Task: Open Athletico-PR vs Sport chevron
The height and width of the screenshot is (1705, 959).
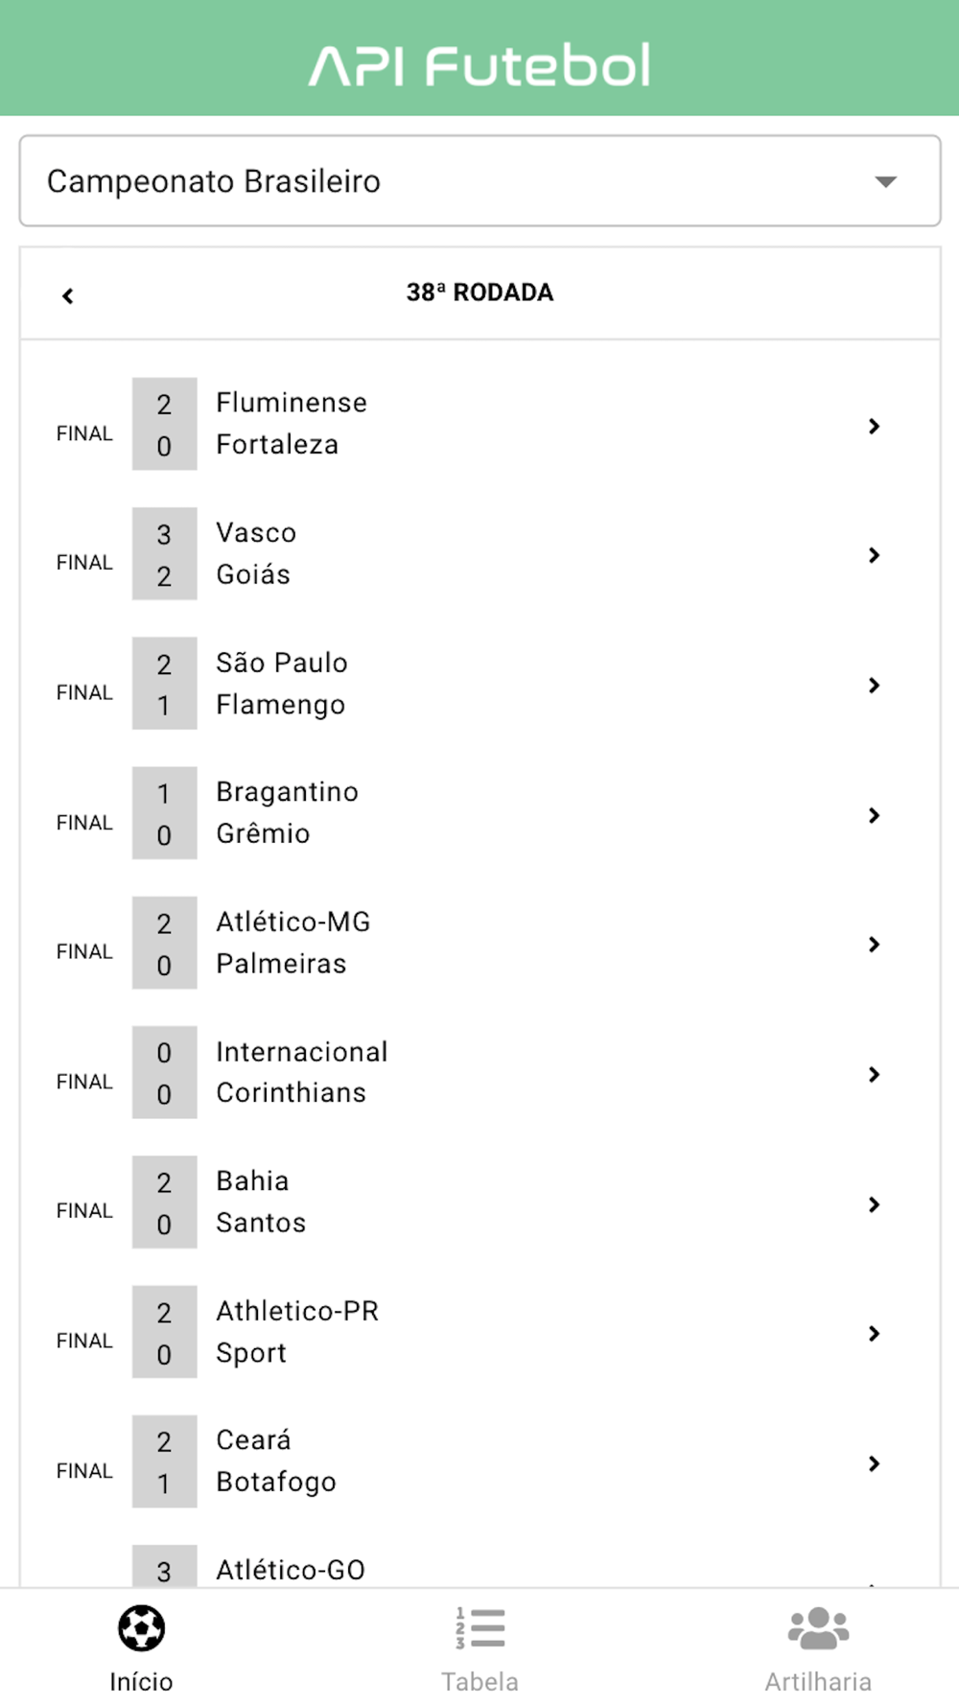Action: point(874,1334)
